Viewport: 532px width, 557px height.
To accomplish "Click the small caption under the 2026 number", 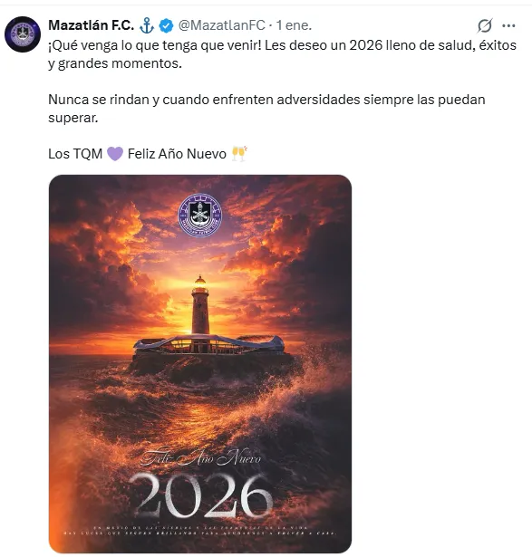I will (200, 531).
